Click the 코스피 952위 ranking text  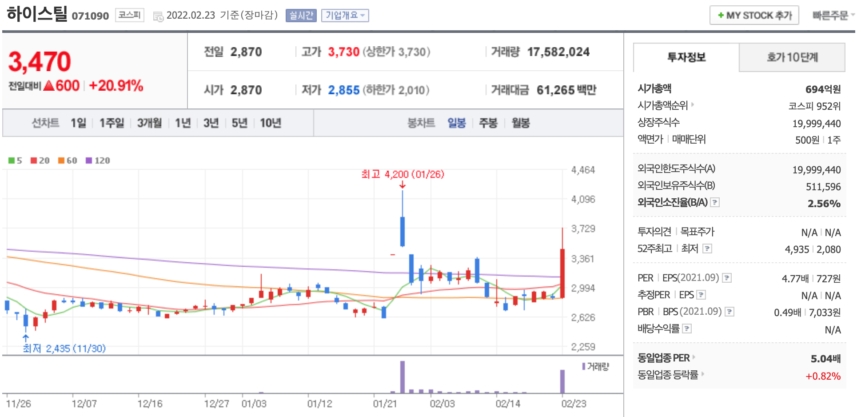click(x=814, y=106)
